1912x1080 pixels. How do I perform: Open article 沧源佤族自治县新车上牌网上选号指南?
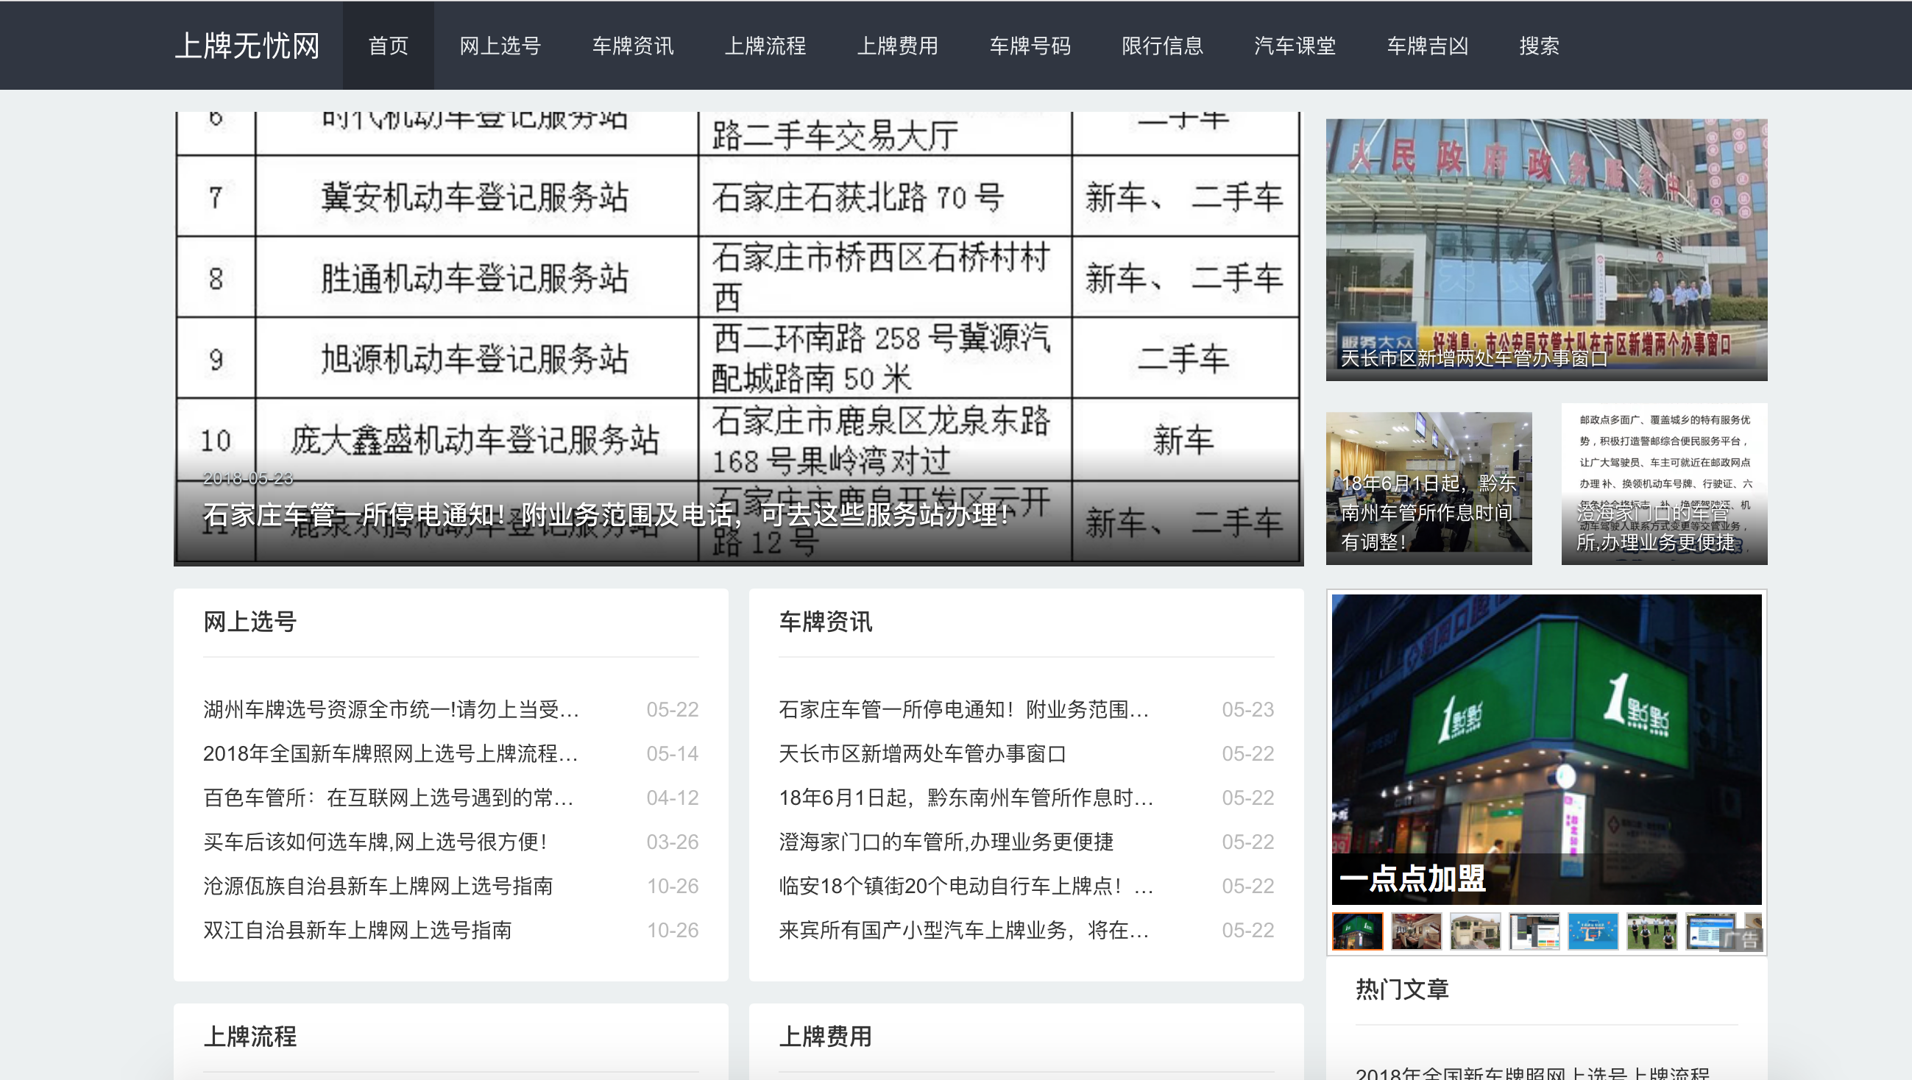[378, 887]
